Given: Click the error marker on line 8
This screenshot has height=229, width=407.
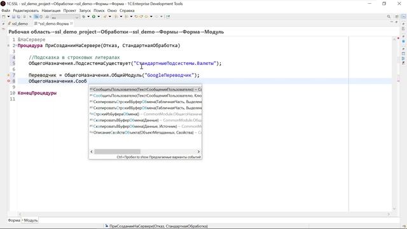Looking at the screenshot, I should (x=8, y=81).
